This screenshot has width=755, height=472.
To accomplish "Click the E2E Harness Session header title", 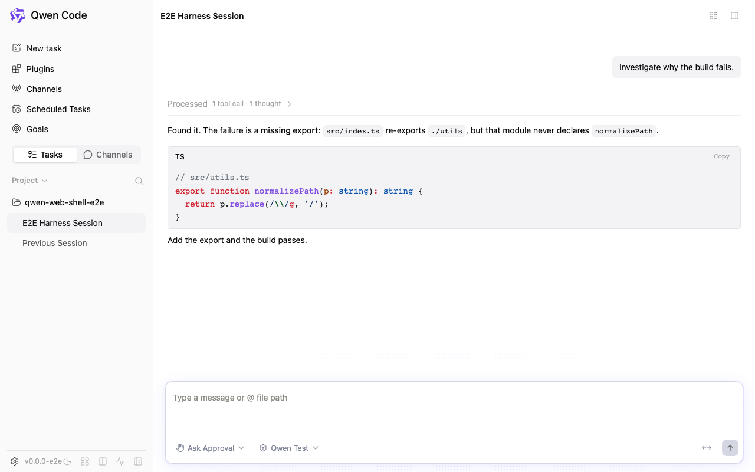I will click(202, 16).
